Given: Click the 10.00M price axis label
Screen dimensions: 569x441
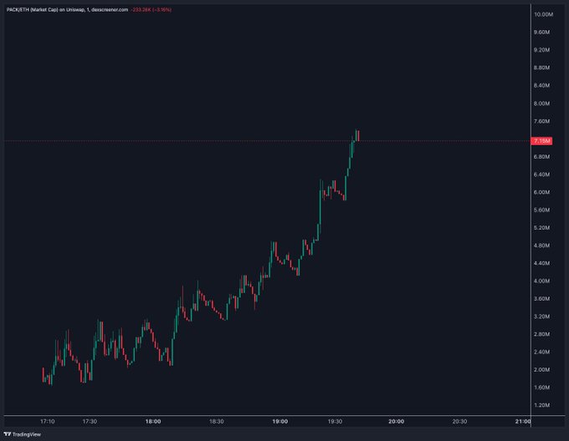Looking at the screenshot, I should coord(543,14).
